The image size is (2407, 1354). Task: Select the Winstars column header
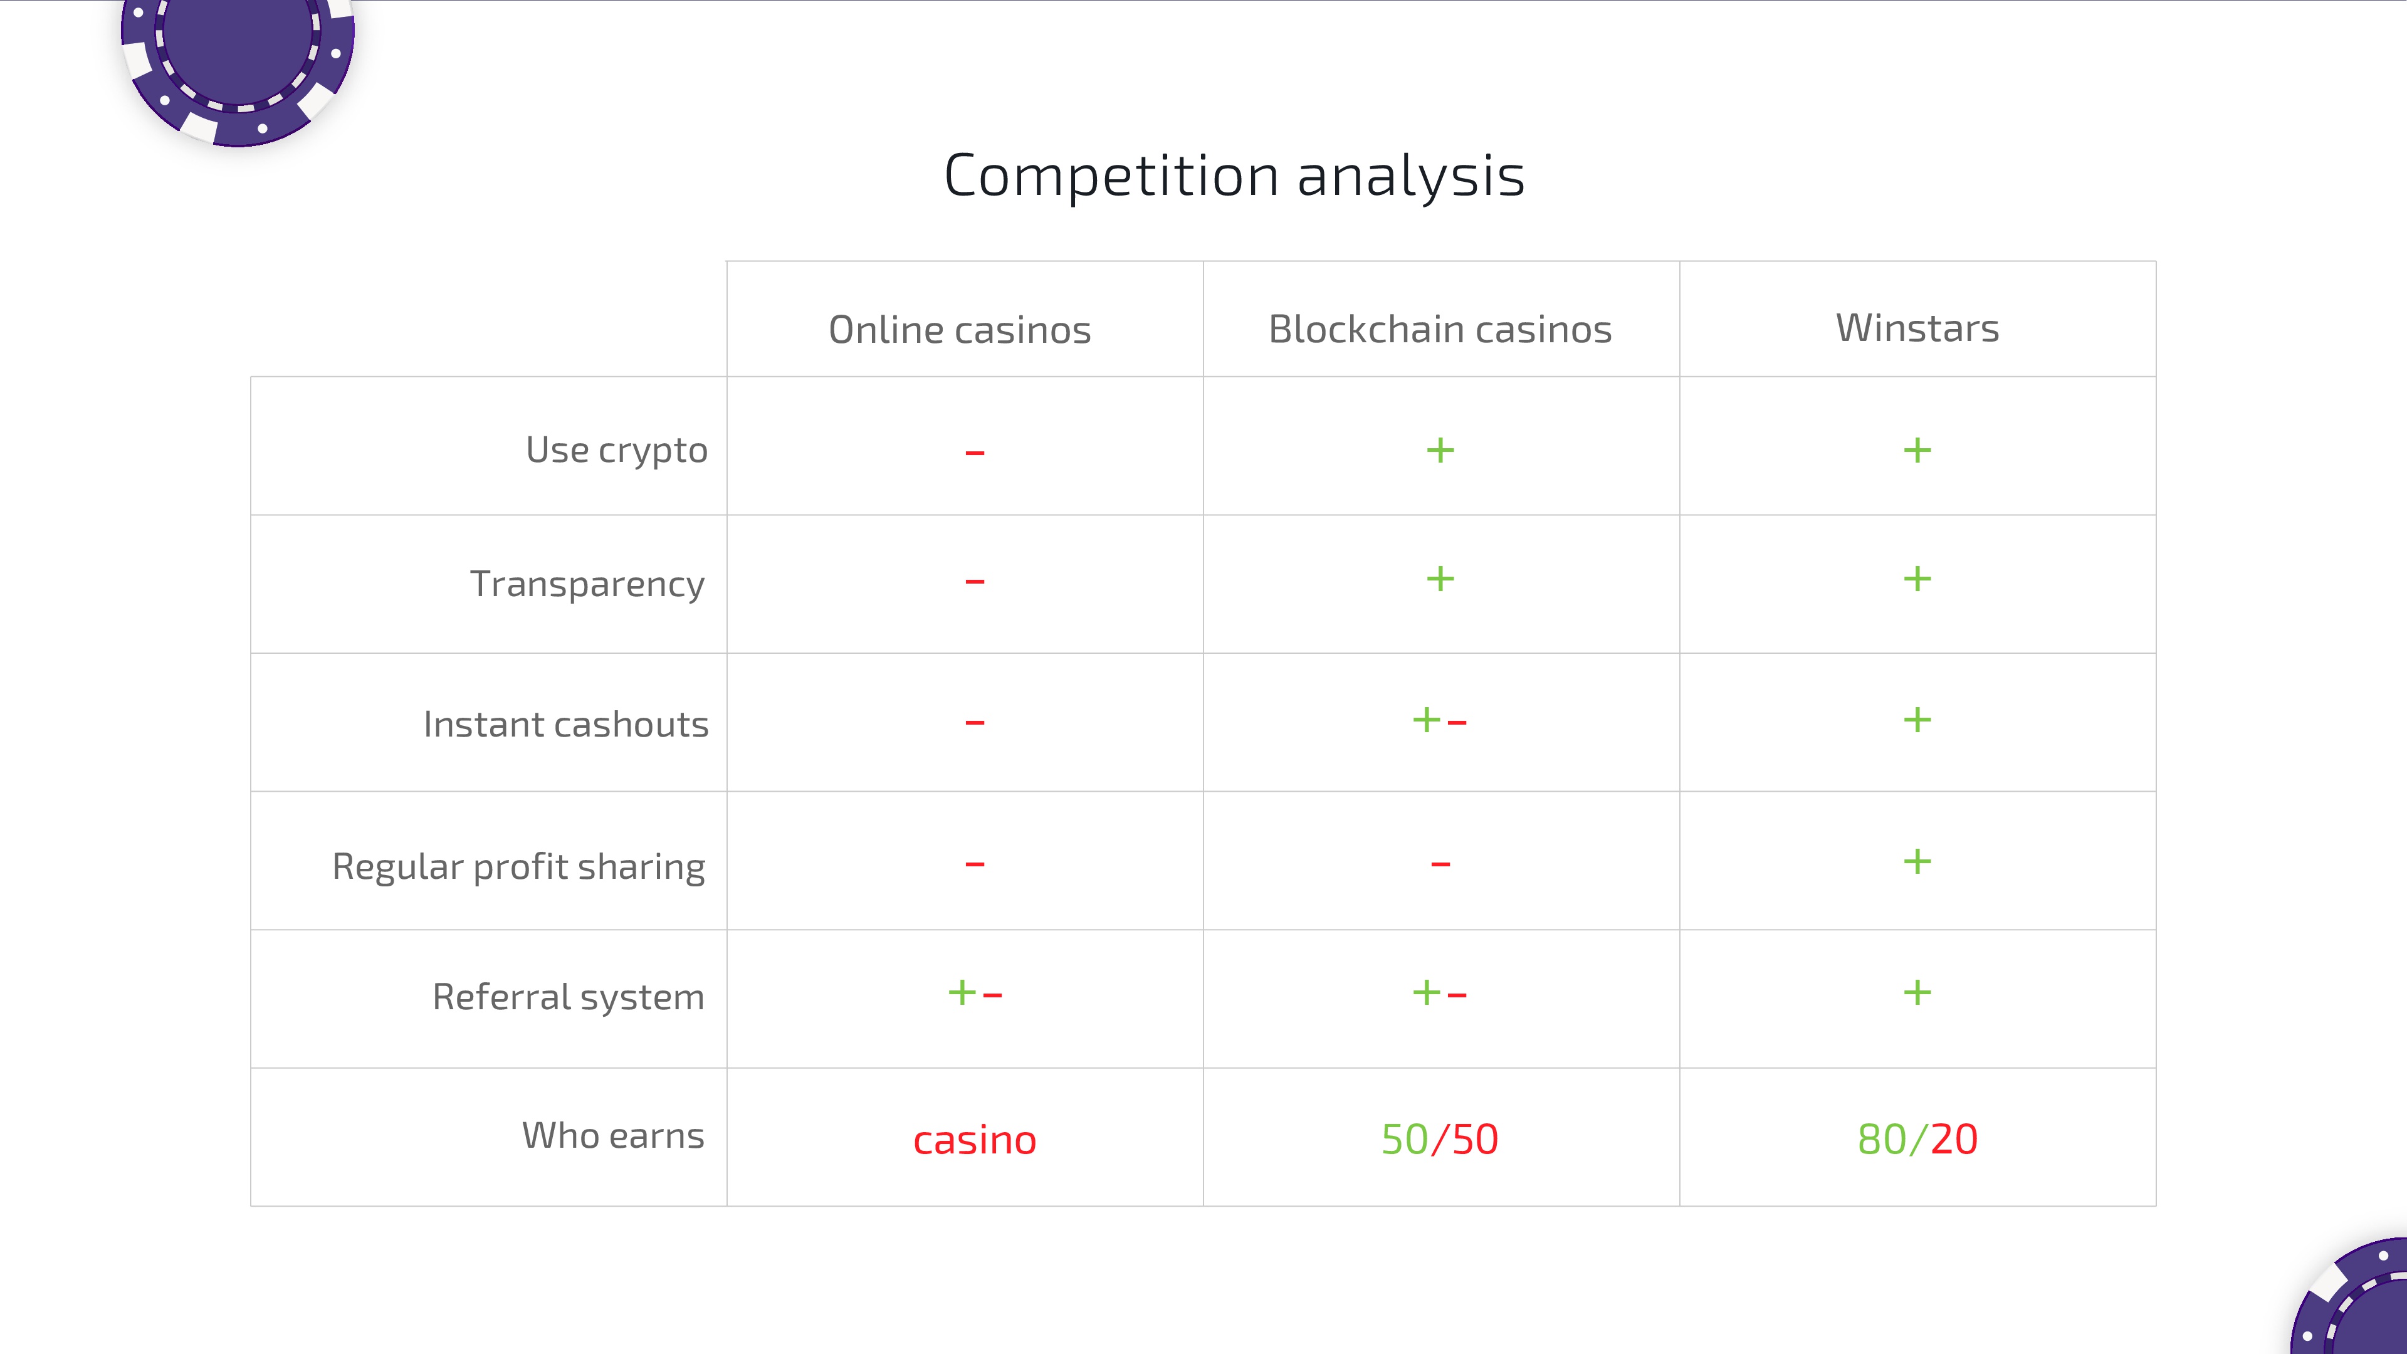click(x=1917, y=328)
